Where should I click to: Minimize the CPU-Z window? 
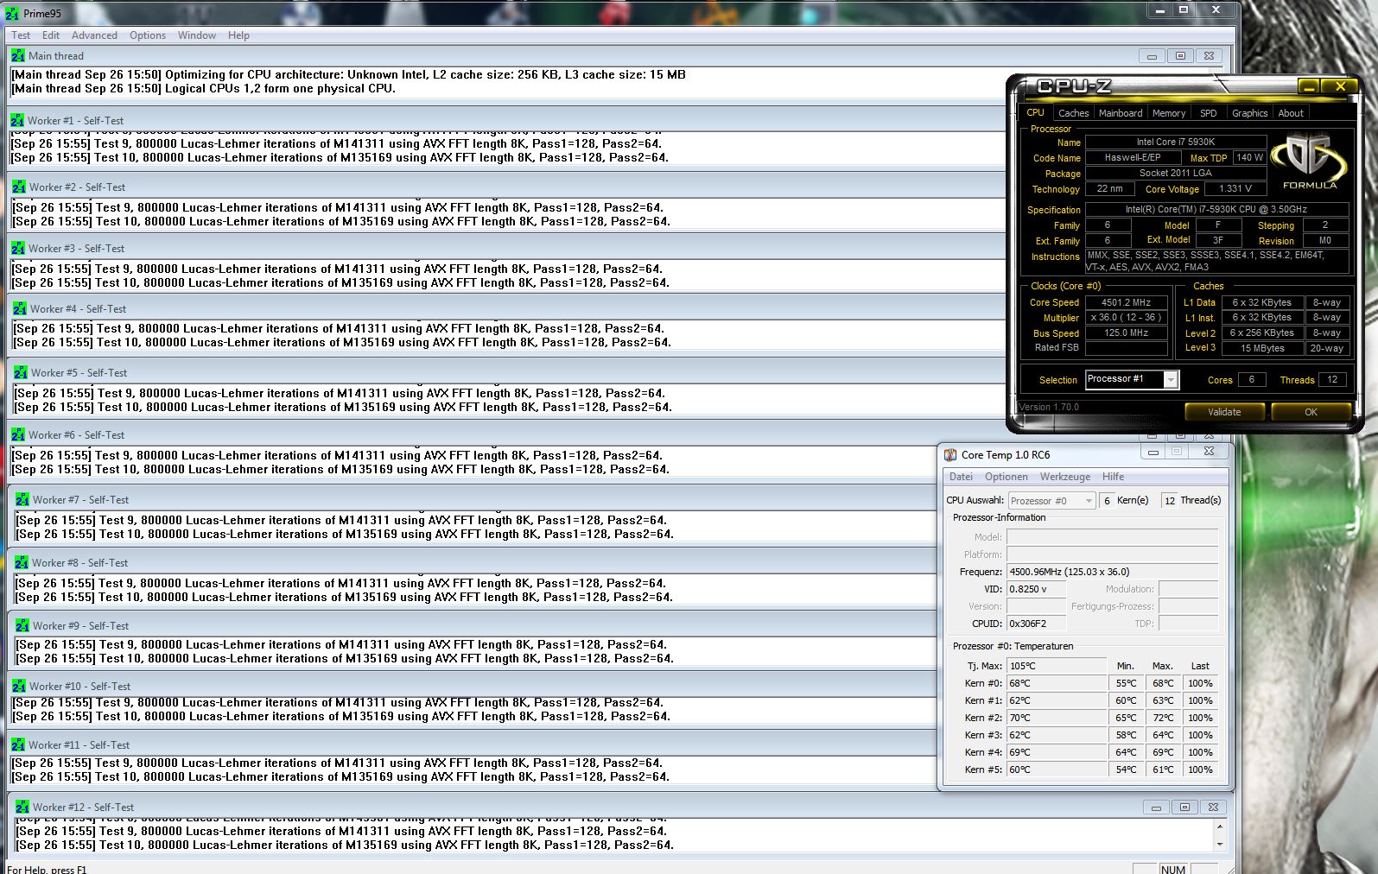pos(1309,85)
